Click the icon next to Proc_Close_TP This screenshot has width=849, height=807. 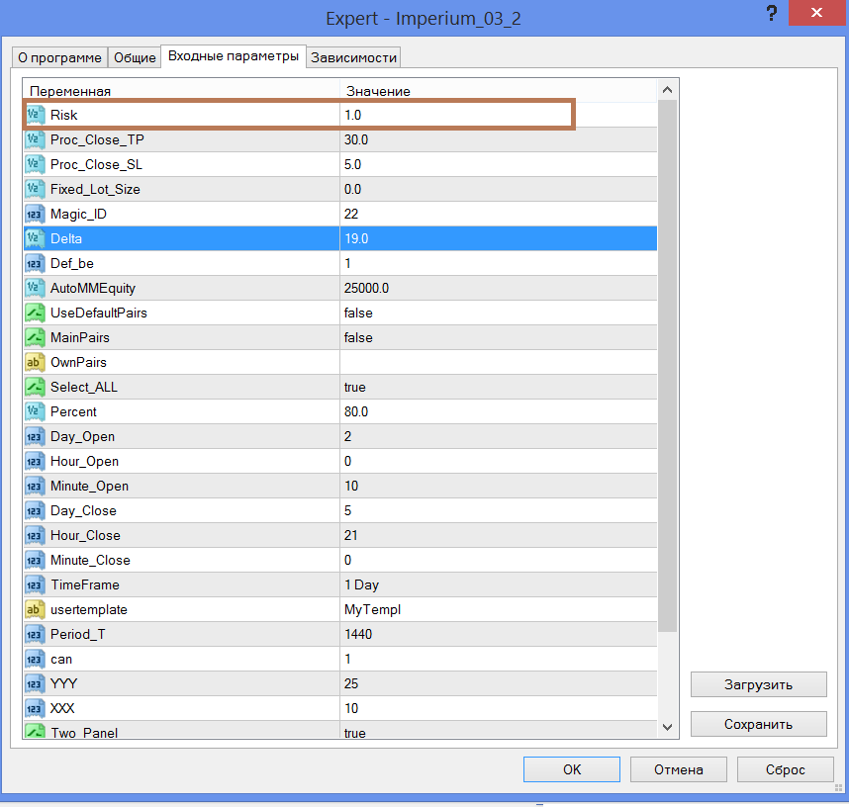coord(35,139)
